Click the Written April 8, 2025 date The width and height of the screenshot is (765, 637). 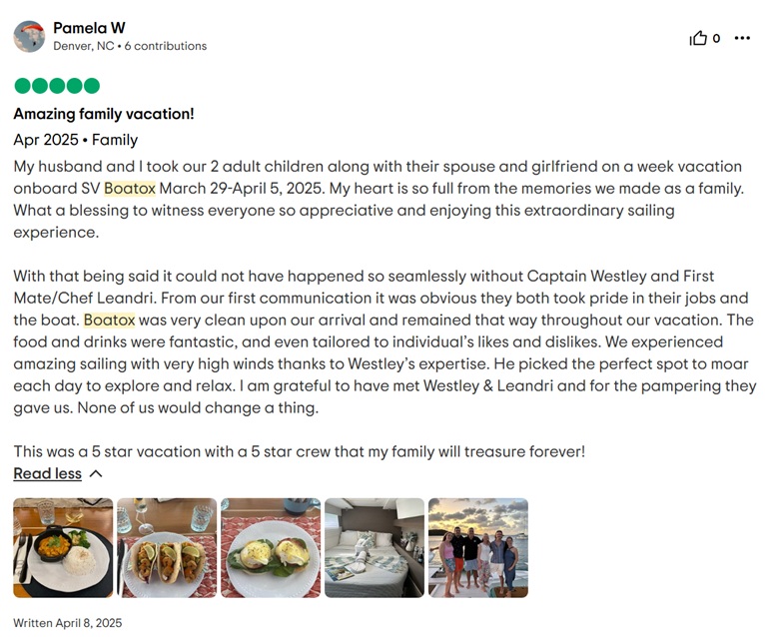pos(68,623)
